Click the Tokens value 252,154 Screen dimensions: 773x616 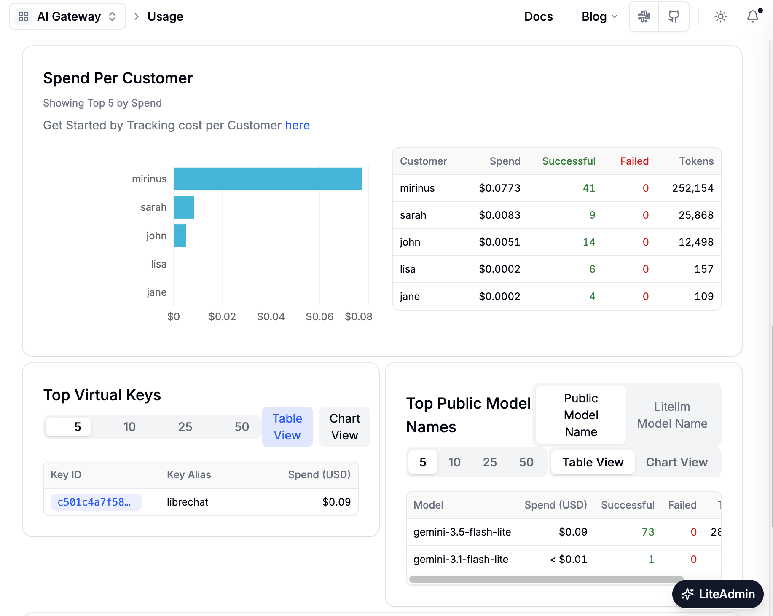pyautogui.click(x=693, y=188)
